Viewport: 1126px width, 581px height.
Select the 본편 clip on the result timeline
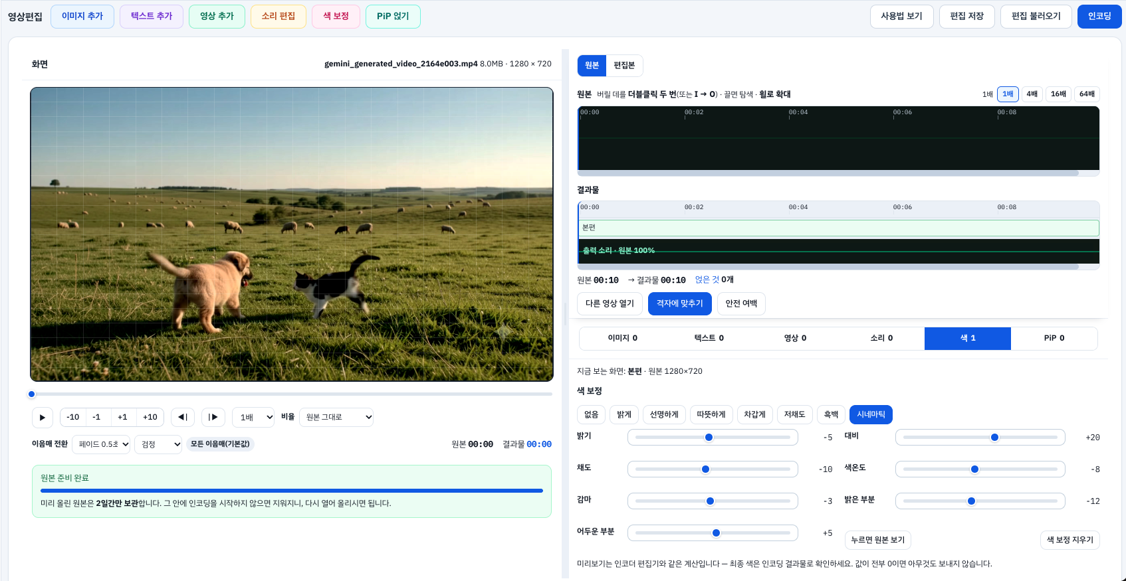[x=839, y=228]
